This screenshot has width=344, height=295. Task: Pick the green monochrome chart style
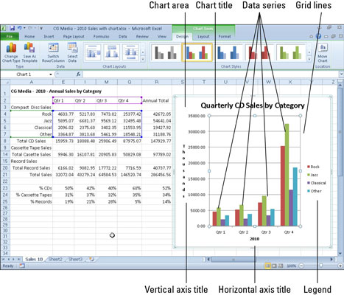tap(291, 52)
